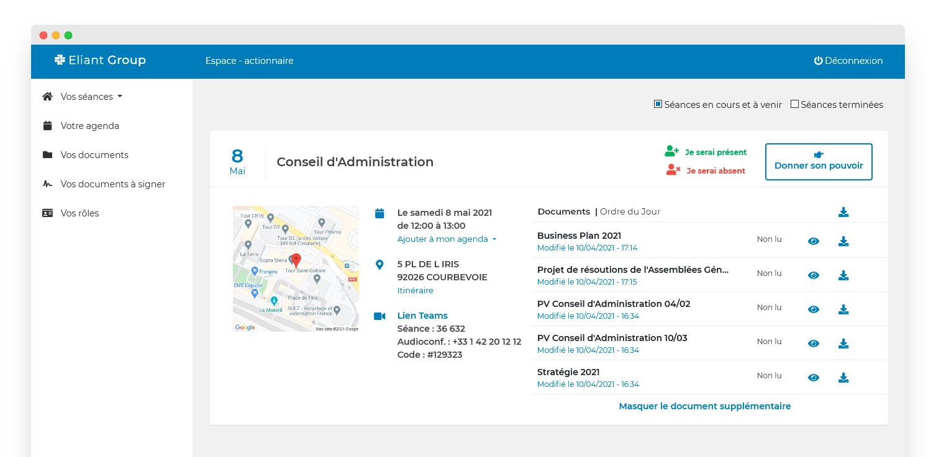Click the red absent-user icon
The height and width of the screenshot is (457, 936).
(673, 169)
